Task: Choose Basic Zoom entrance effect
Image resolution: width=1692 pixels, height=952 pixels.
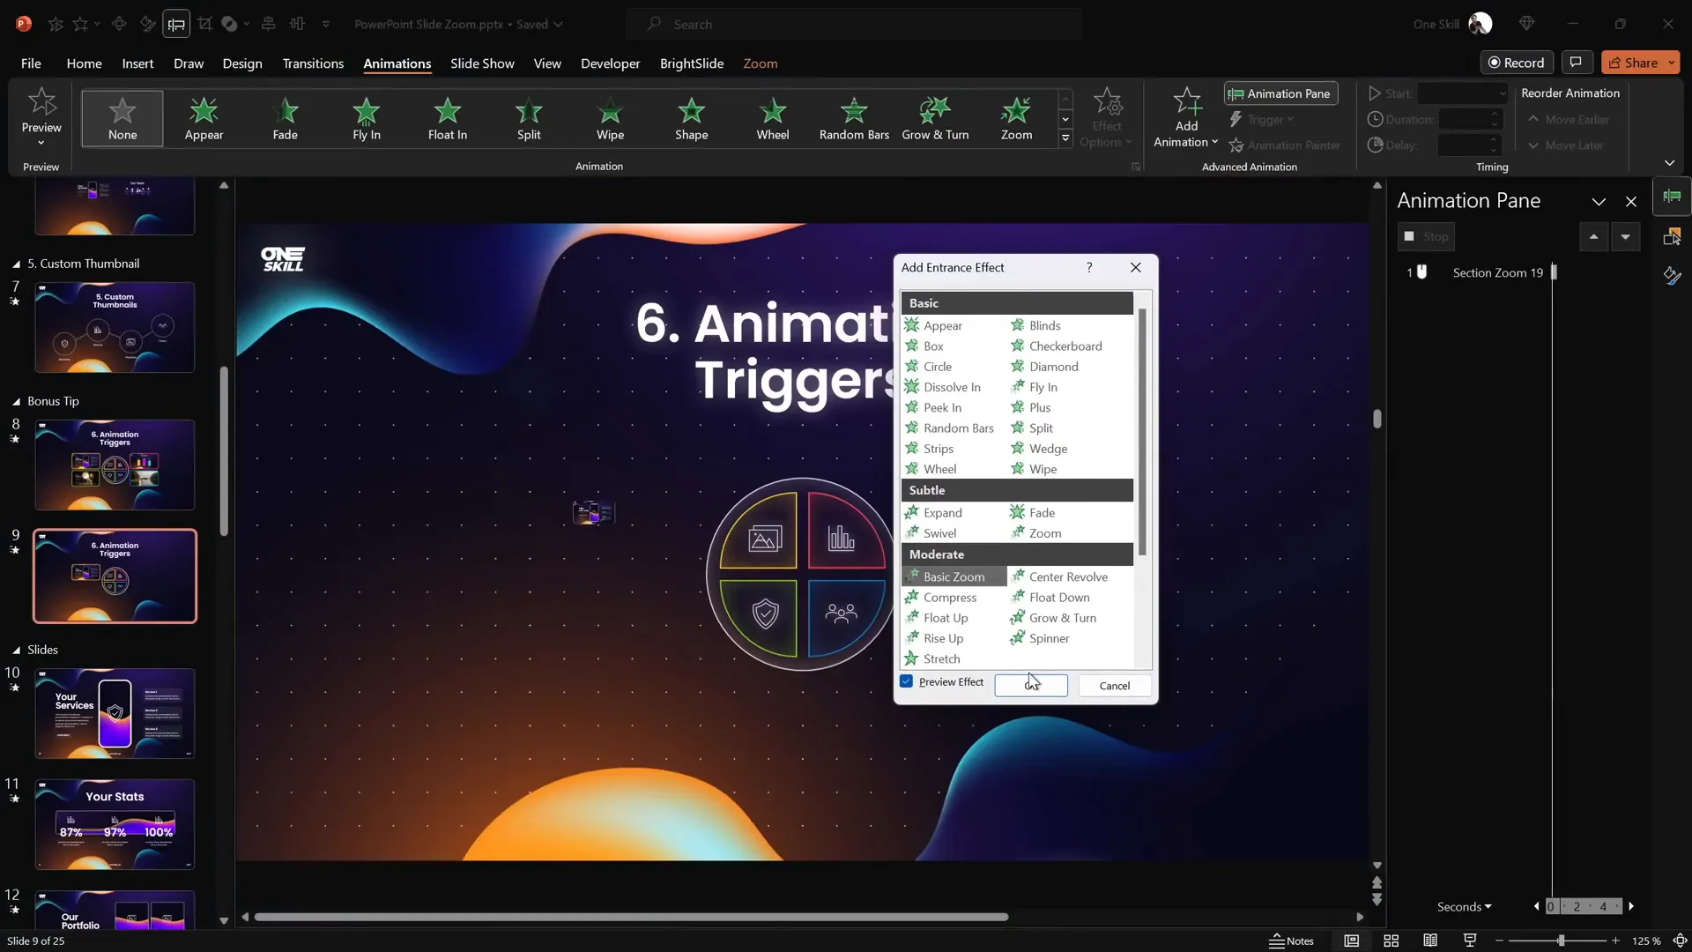Action: [954, 576]
